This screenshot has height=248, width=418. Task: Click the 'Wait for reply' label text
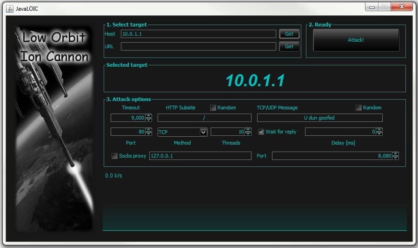pos(281,132)
